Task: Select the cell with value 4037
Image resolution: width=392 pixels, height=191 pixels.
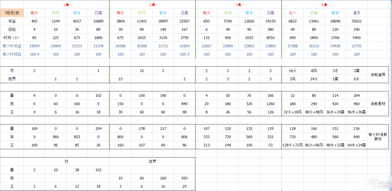Action: (77, 21)
